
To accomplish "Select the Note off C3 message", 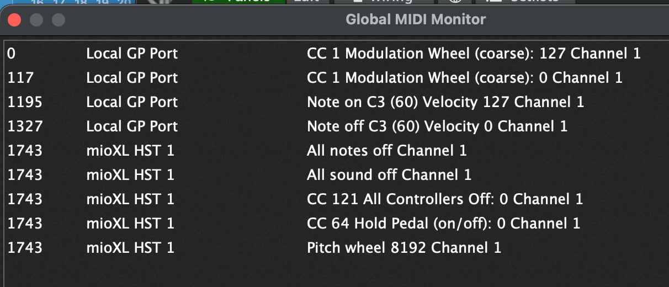I will tap(437, 126).
